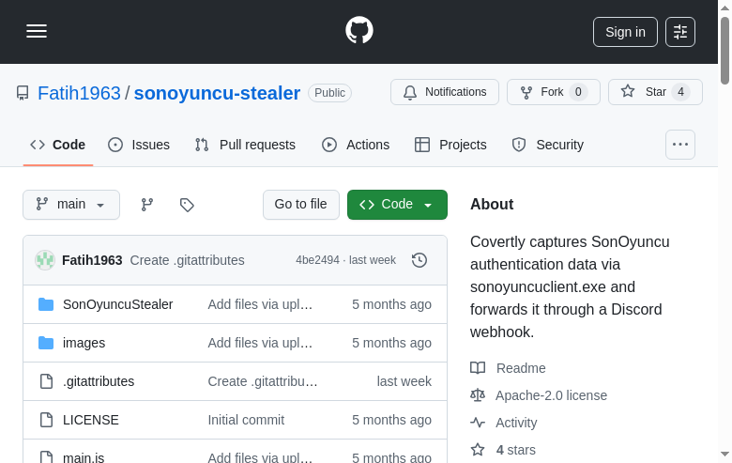View branches via branch icon
Viewport: 732px width, 463px height.
coord(147,205)
